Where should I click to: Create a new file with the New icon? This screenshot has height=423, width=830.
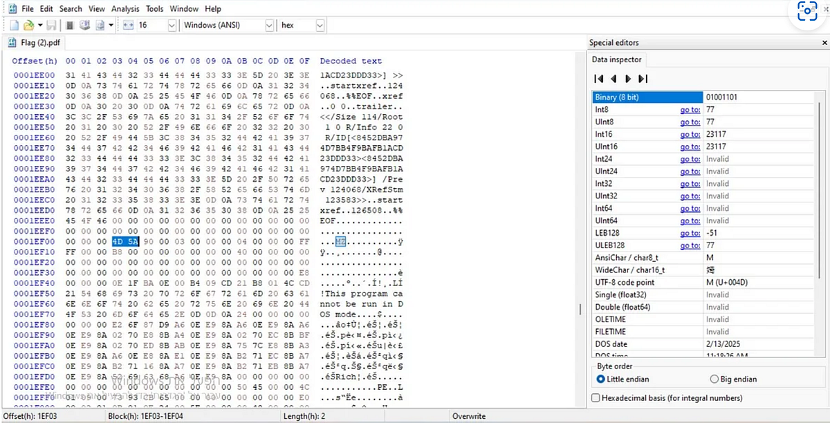click(x=13, y=24)
